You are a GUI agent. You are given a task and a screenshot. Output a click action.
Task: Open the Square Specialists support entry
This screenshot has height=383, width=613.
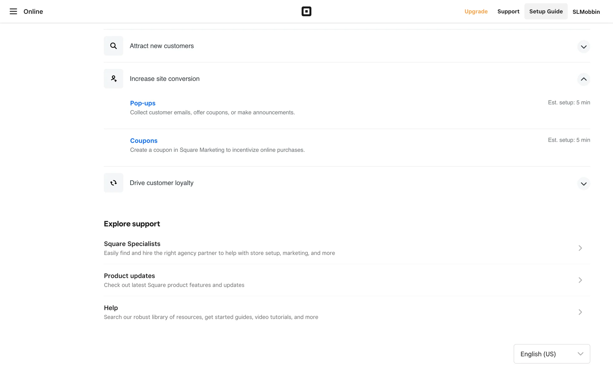132,244
